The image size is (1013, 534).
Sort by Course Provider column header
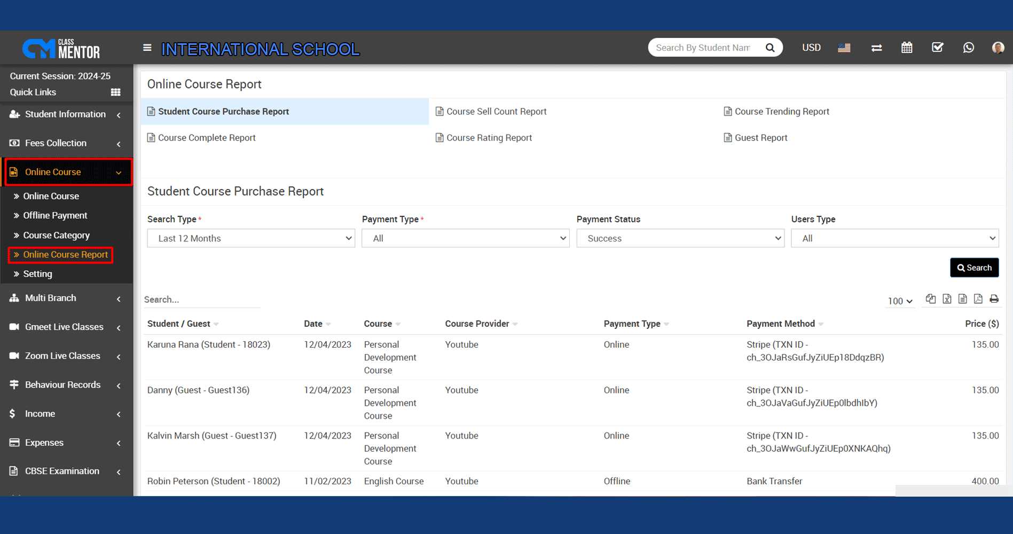[482, 324]
